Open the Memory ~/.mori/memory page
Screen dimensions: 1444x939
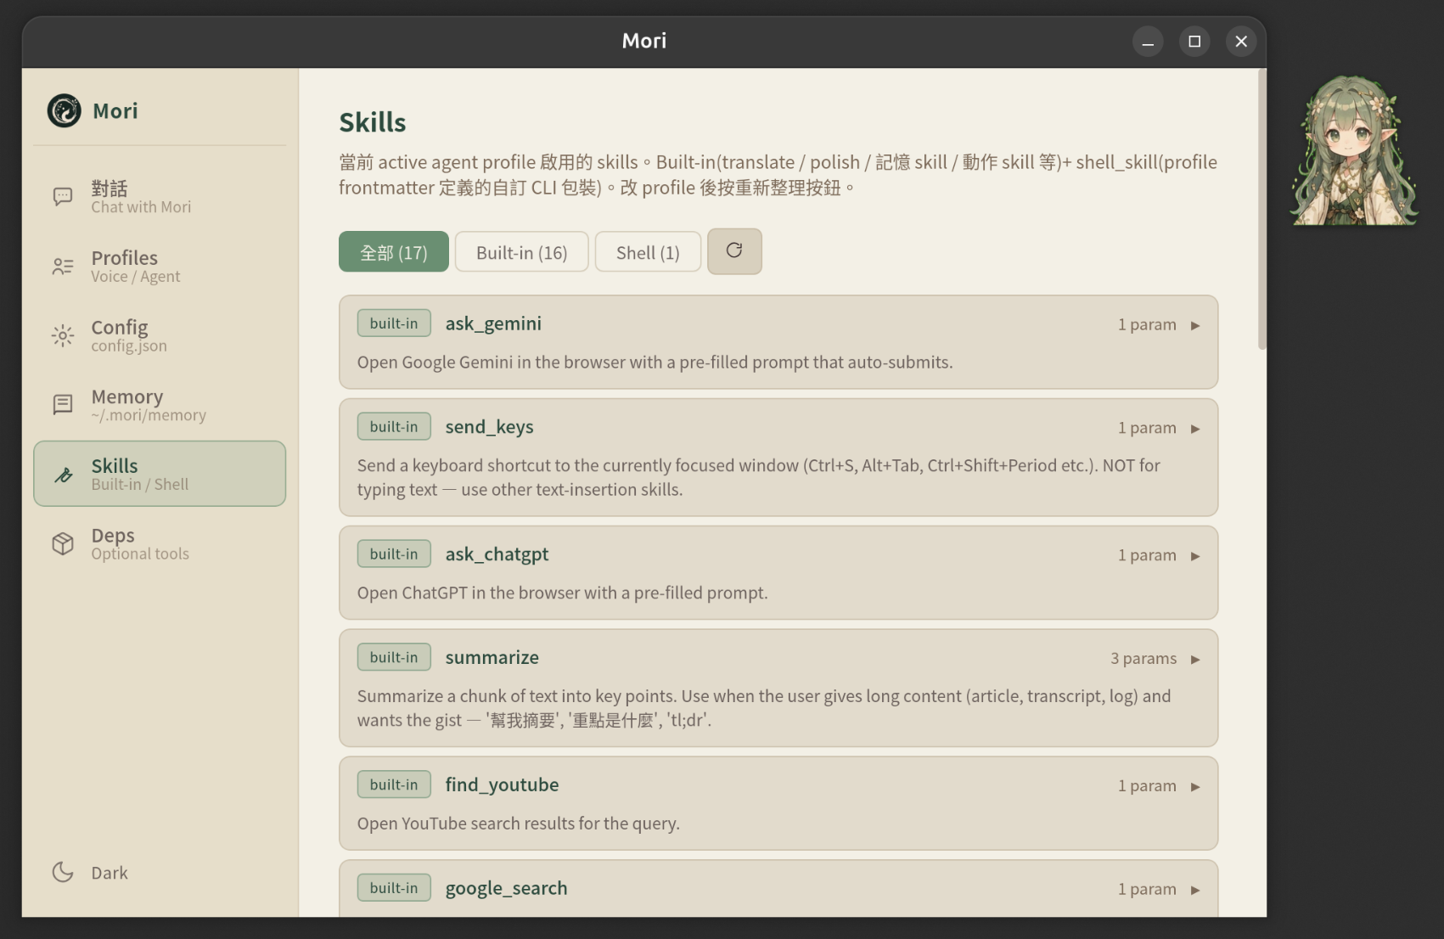(x=160, y=405)
